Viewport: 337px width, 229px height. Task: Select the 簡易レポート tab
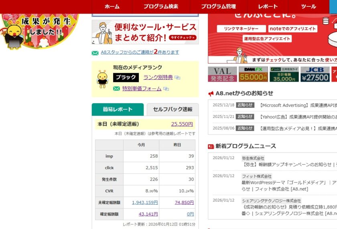coord(118,109)
